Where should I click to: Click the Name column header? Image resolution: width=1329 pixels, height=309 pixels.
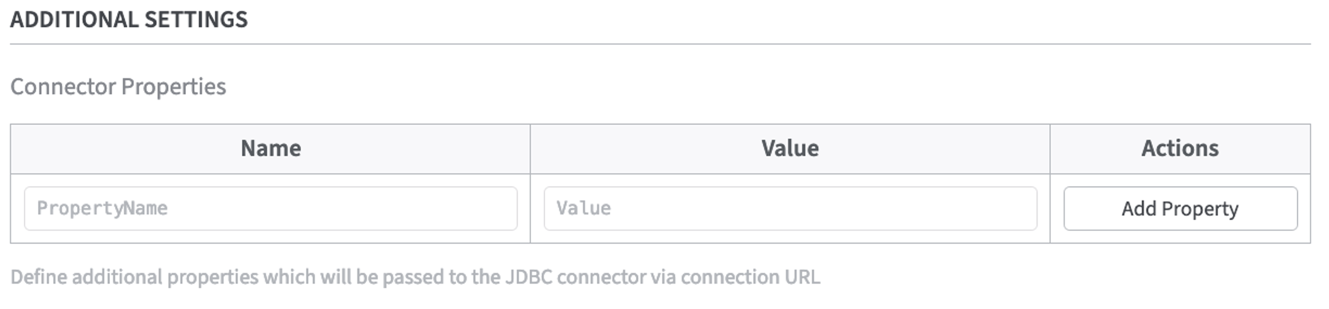click(271, 149)
